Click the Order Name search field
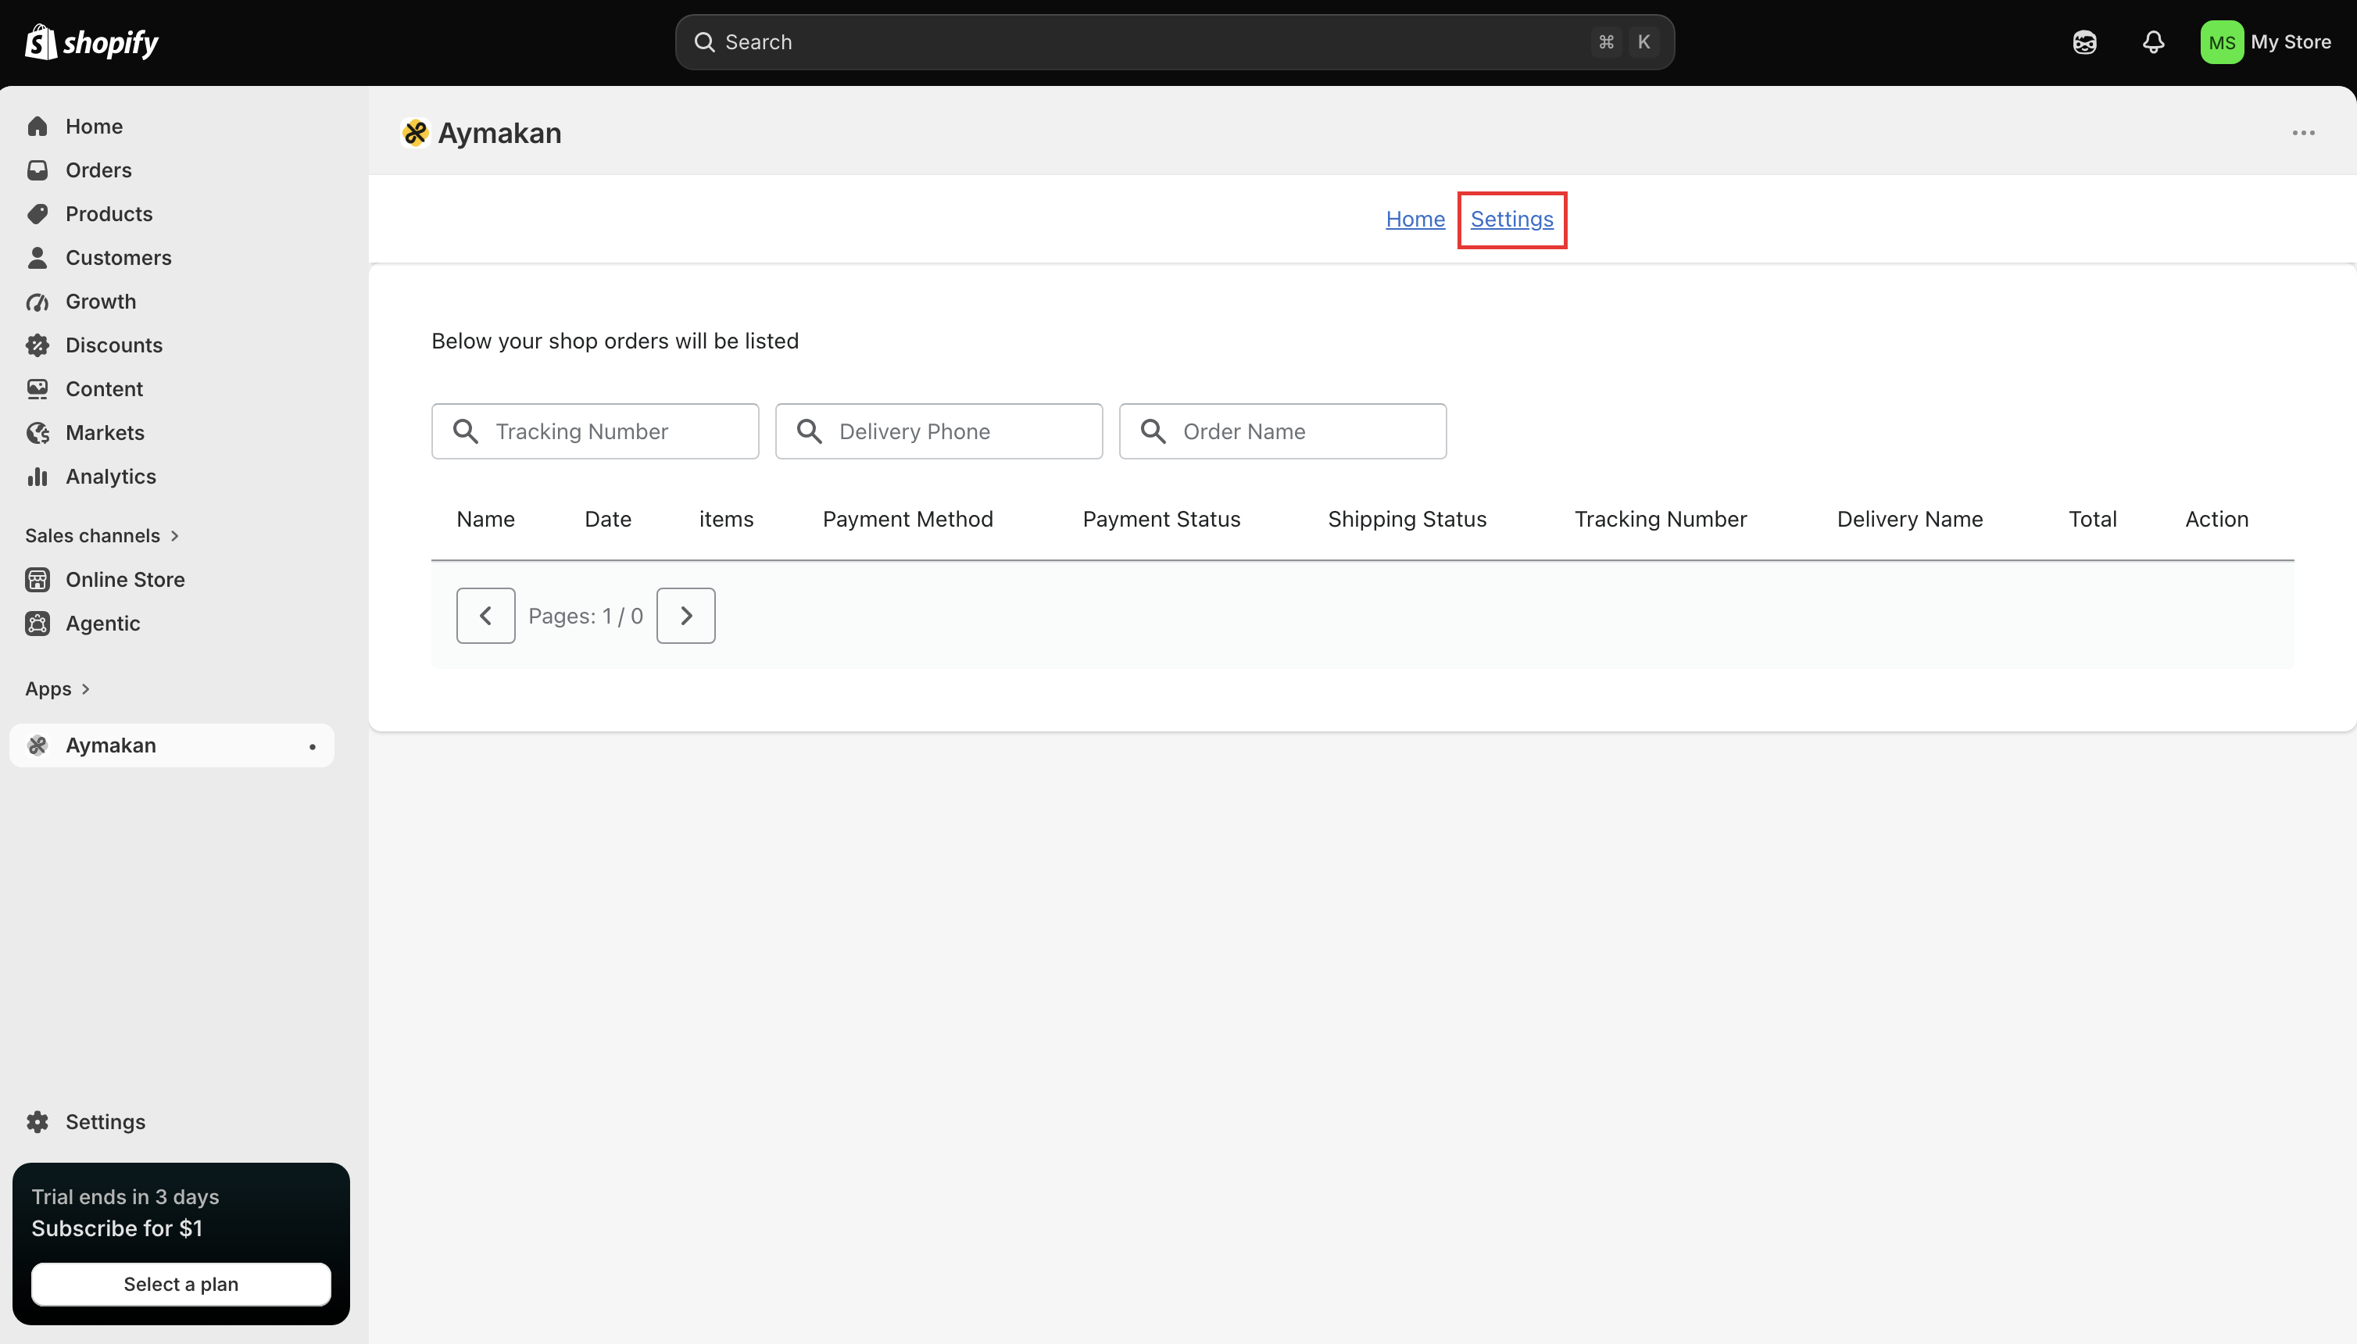Image resolution: width=2357 pixels, height=1344 pixels. coord(1282,431)
